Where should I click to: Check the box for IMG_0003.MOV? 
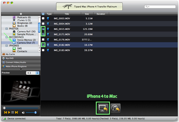(x=43, y=18)
